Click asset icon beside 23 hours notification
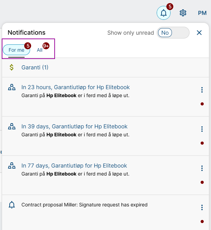Image resolution: width=211 pixels, height=230 pixels. pyautogui.click(x=12, y=87)
